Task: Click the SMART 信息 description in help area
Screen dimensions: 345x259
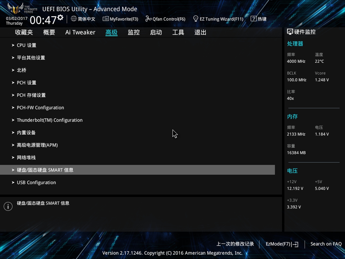Action: [43, 203]
